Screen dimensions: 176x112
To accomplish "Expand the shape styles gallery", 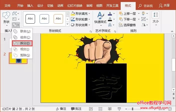I will tap(67, 24).
